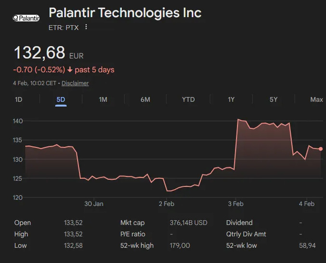Open the three-dot menu beside ETR: PTX
This screenshot has width=326, height=263.
click(86, 27)
